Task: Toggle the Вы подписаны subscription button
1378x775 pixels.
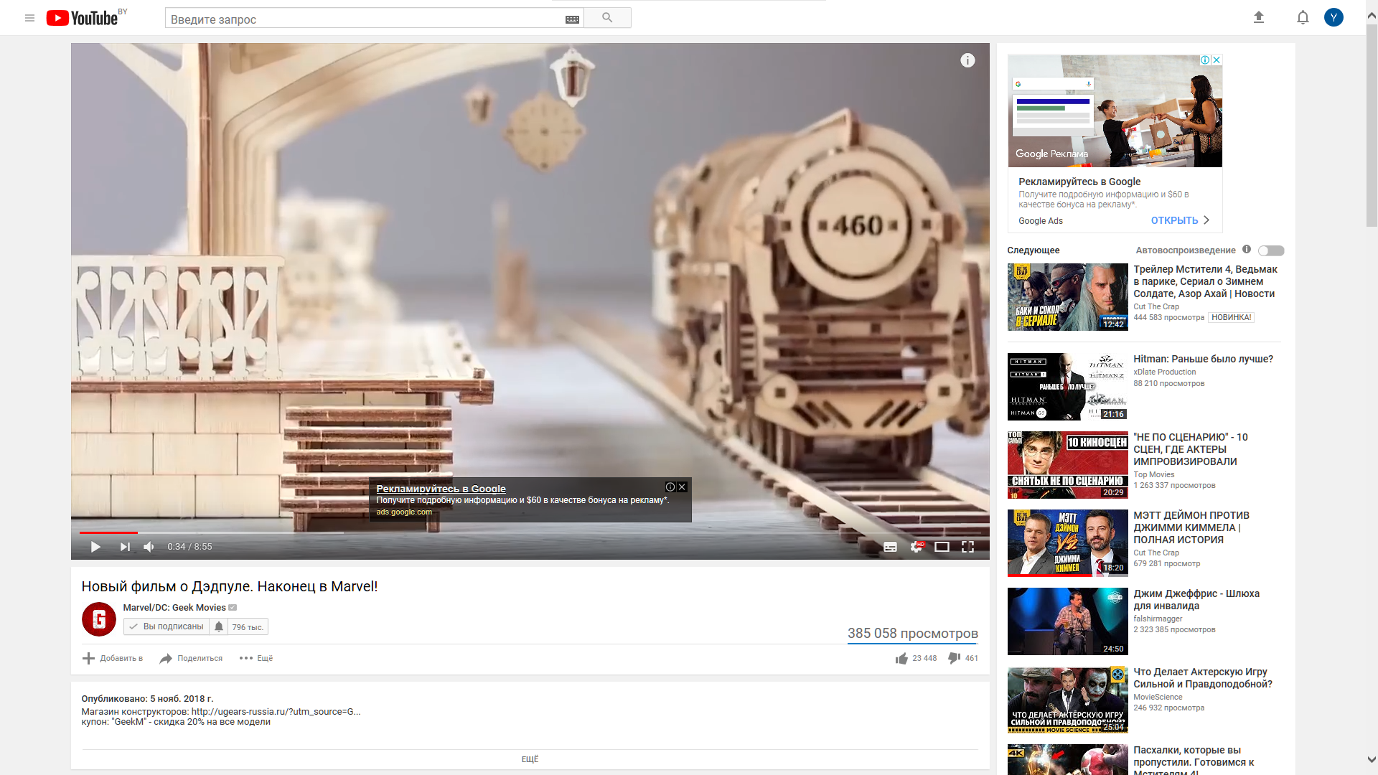Action: click(167, 626)
